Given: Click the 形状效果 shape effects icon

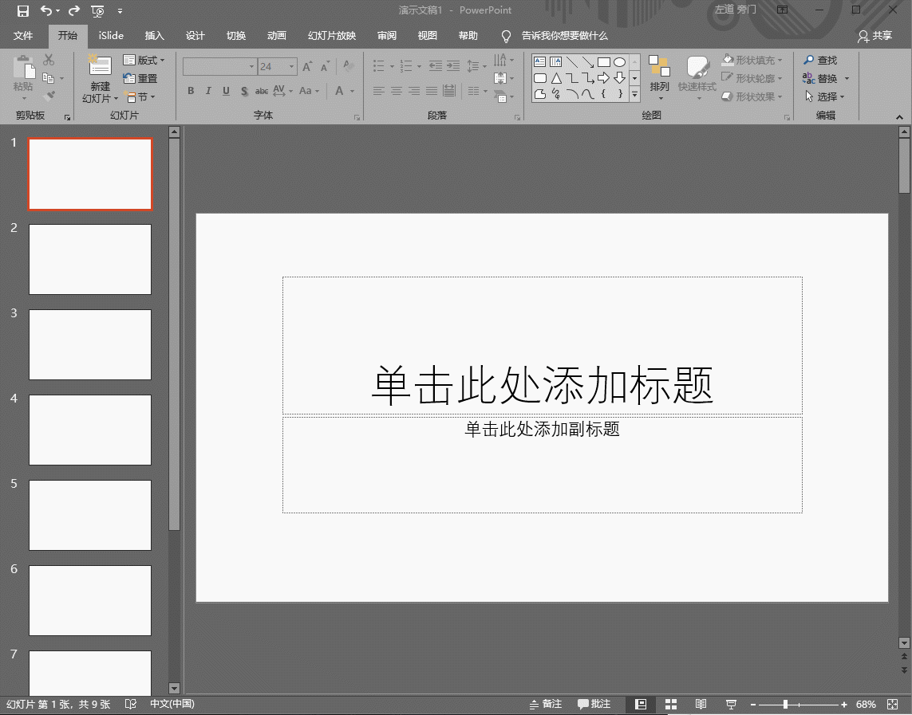Looking at the screenshot, I should [x=727, y=96].
